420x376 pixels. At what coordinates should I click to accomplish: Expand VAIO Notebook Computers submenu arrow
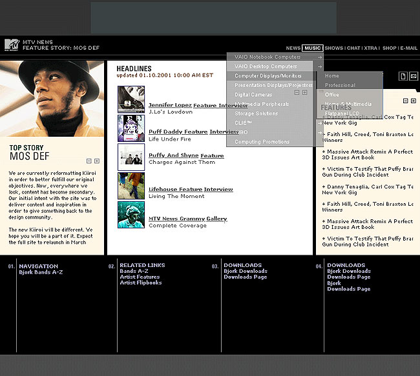[x=319, y=57]
